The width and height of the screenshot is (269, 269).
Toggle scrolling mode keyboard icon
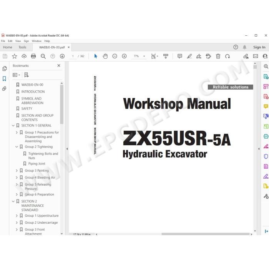pos(166,56)
